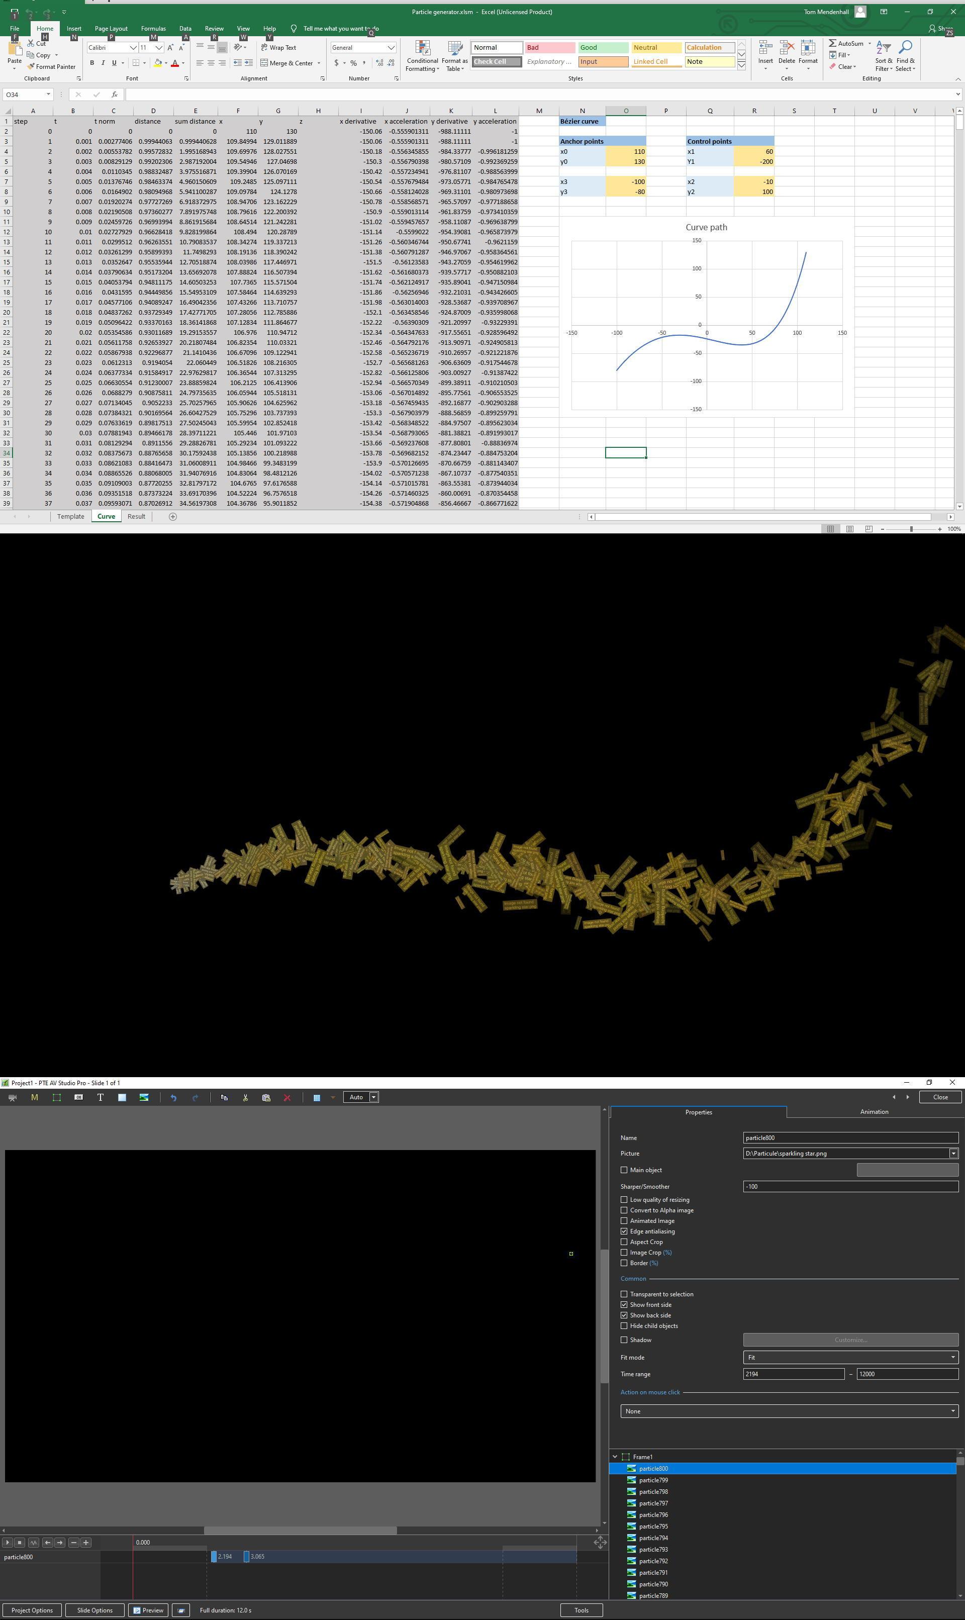The width and height of the screenshot is (965, 1620).
Task: Click the Undo arrow in PTE toolbar
Action: click(173, 1098)
